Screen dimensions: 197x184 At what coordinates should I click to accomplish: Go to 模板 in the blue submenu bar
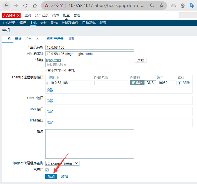23,23
